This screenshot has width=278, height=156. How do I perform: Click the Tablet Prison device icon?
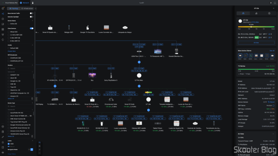[158, 123]
